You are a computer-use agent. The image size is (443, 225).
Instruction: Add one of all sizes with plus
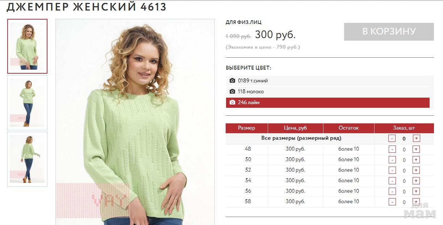pyautogui.click(x=416, y=138)
